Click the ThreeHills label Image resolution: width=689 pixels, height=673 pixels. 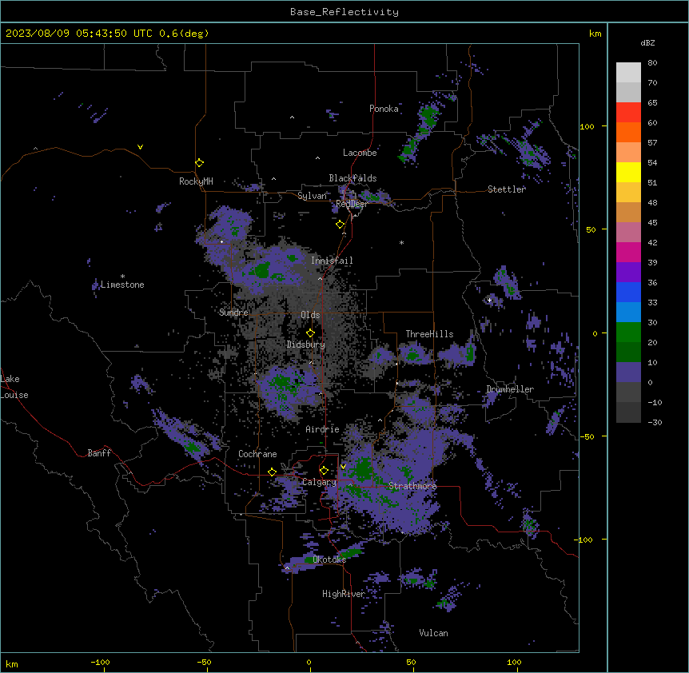pos(429,334)
